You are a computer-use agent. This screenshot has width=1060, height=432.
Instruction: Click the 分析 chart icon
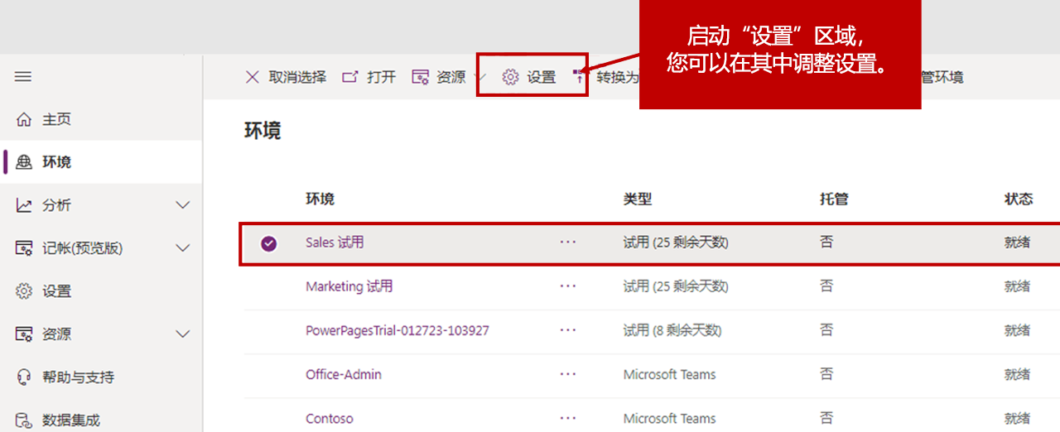point(24,205)
